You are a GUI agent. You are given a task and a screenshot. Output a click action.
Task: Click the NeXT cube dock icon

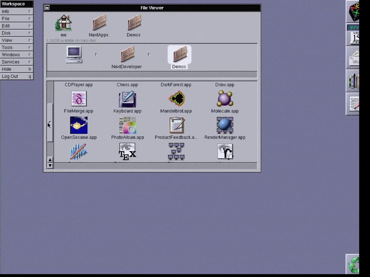point(353,11)
